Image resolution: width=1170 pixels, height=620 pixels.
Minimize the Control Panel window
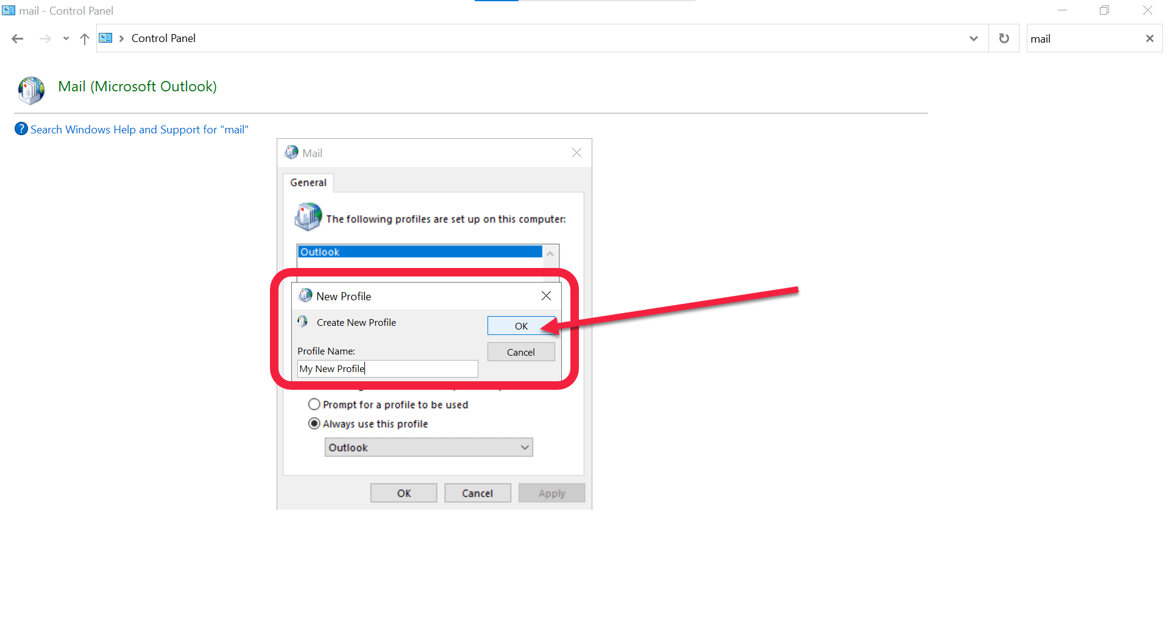click(1062, 10)
